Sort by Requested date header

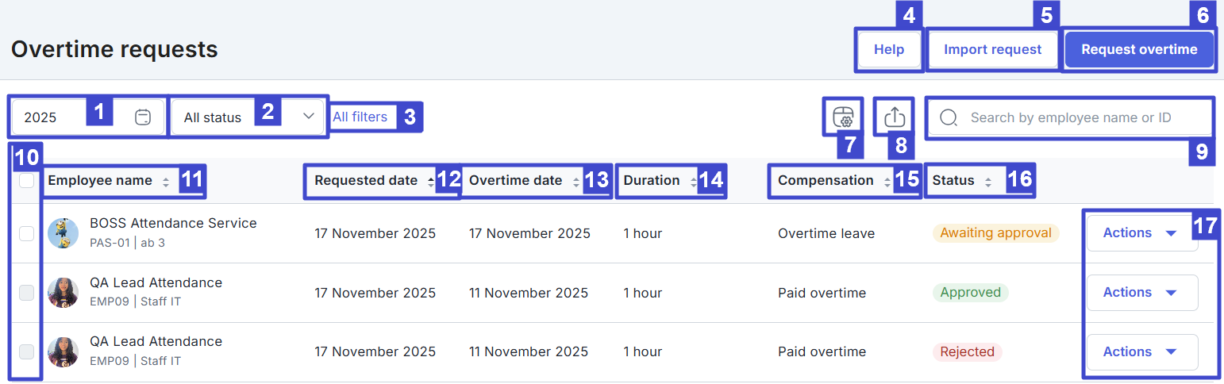(x=366, y=181)
